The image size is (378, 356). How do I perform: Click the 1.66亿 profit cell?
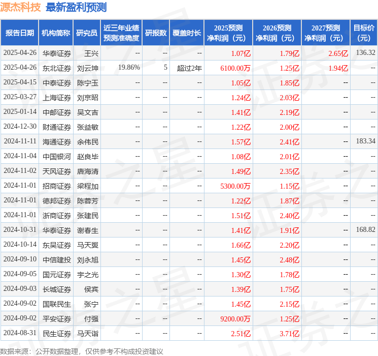[241, 245]
